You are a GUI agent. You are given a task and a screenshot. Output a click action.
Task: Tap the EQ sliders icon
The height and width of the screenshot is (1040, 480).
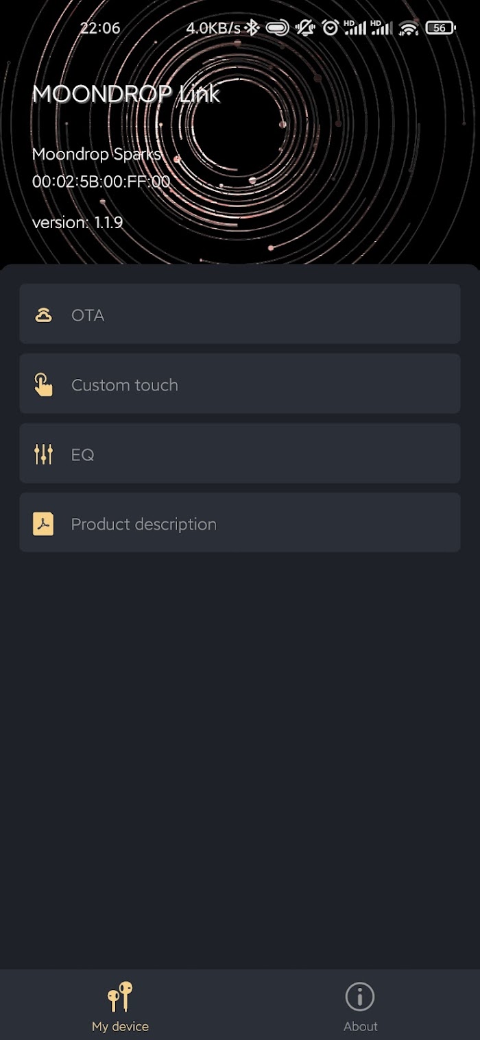click(43, 454)
